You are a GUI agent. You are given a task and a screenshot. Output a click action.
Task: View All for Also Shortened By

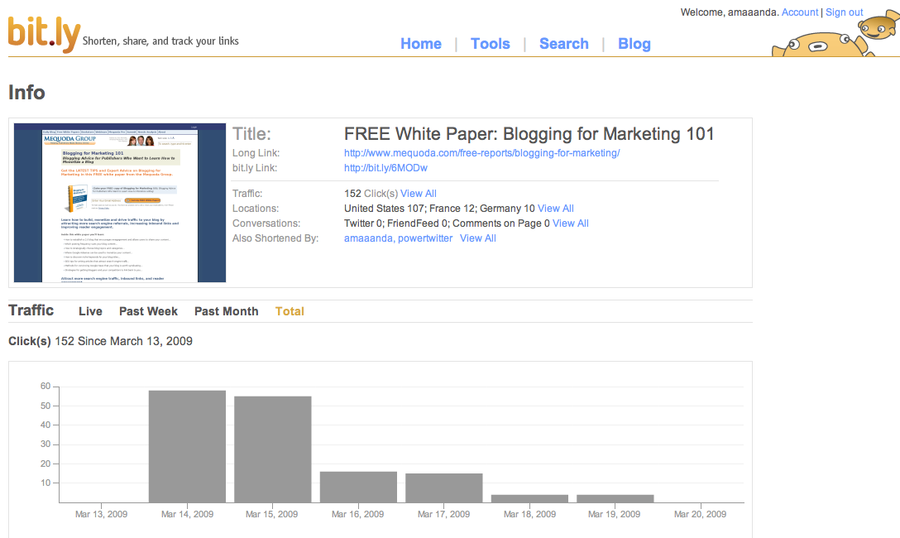click(x=478, y=238)
